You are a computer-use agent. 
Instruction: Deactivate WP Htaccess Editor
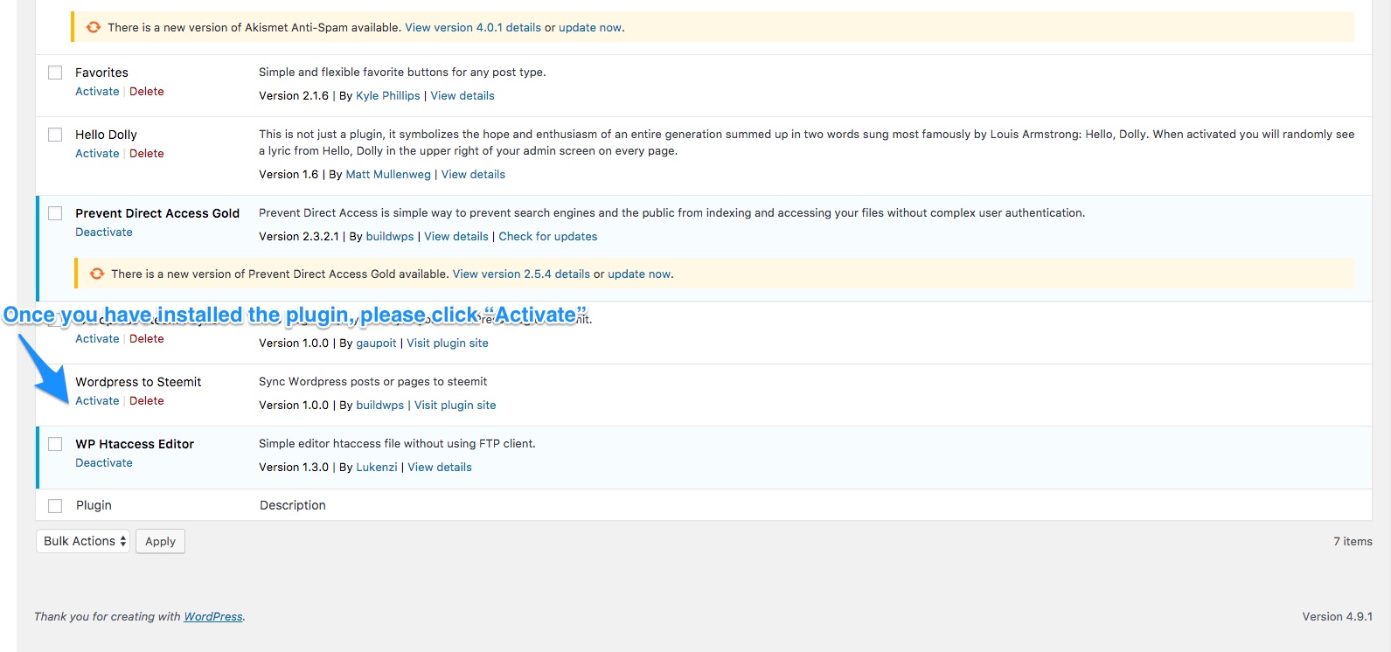pos(104,462)
